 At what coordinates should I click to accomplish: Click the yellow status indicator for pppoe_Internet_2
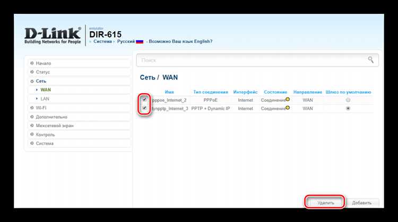pos(288,99)
